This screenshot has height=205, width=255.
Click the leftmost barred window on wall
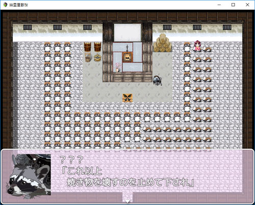point(28,27)
